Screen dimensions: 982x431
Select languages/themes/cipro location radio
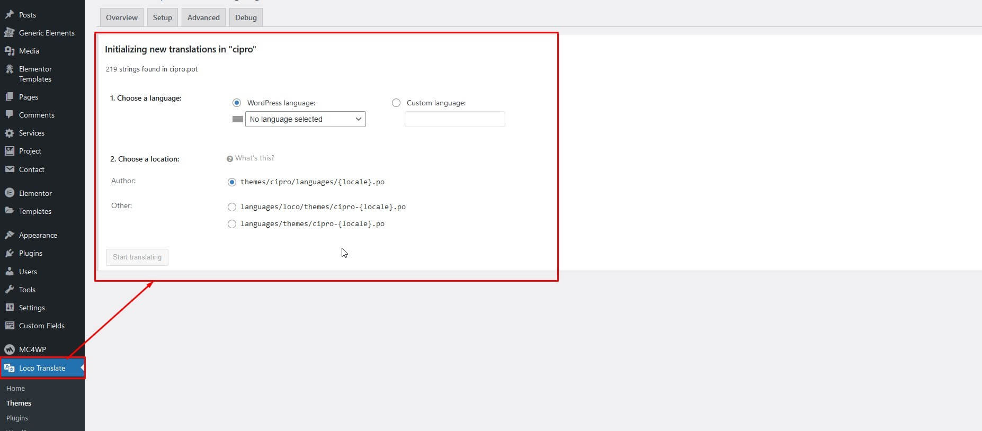tap(232, 224)
